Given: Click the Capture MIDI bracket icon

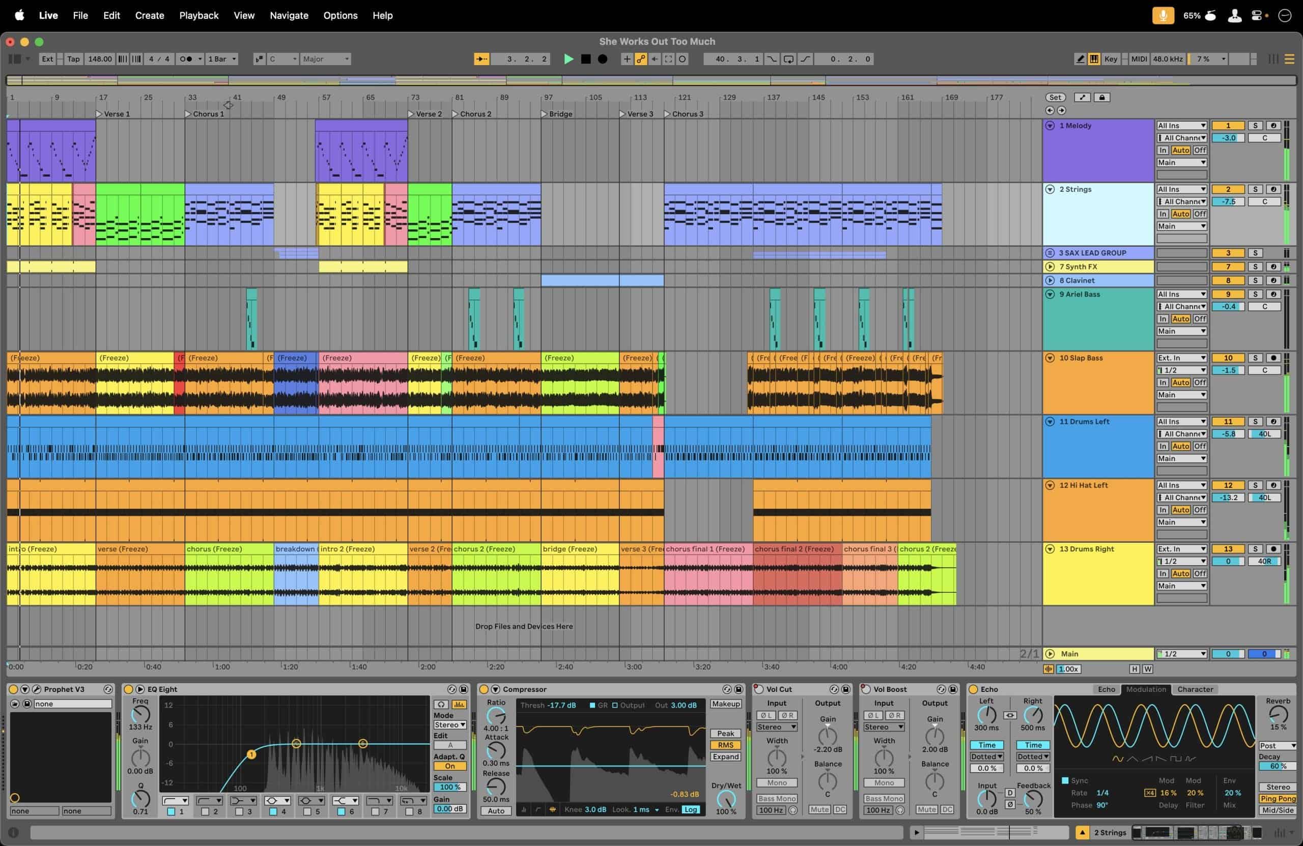Looking at the screenshot, I should coord(668,59).
